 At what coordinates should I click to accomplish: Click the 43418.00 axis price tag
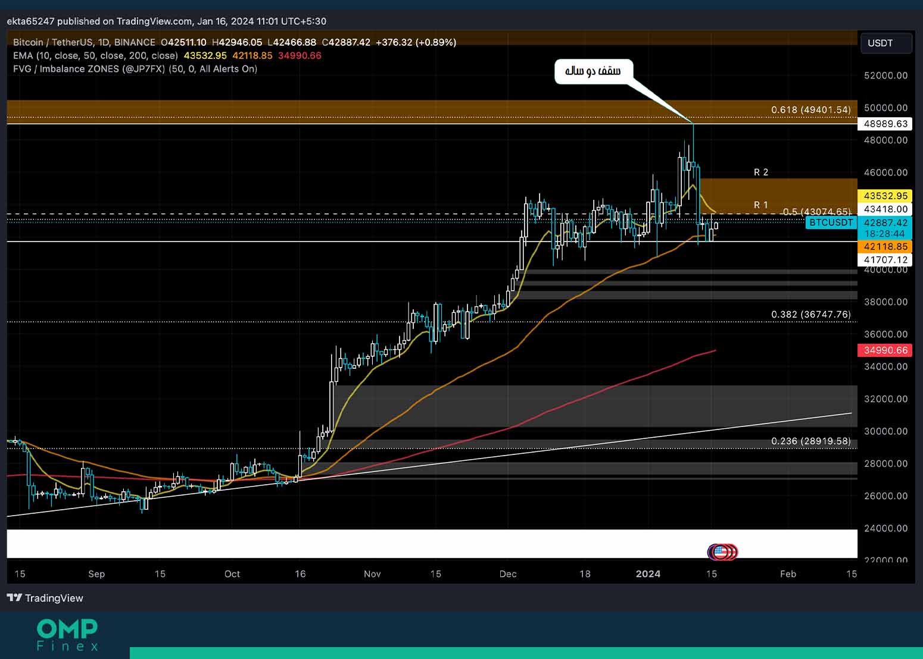point(886,209)
